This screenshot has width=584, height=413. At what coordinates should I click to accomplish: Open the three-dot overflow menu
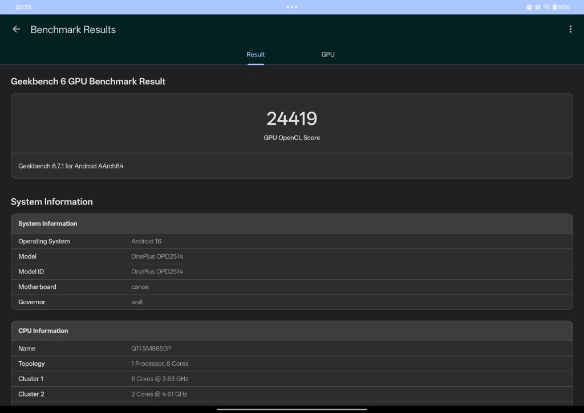click(x=570, y=29)
